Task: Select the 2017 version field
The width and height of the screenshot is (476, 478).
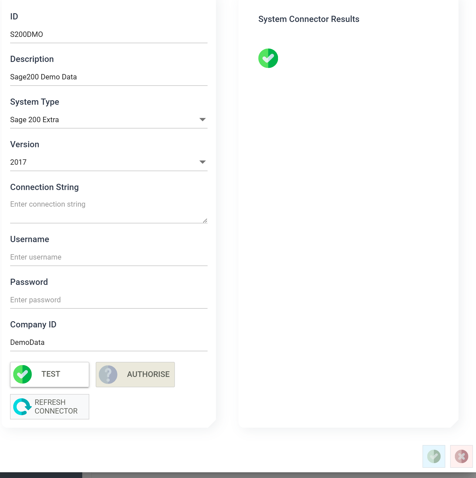Action: (109, 162)
